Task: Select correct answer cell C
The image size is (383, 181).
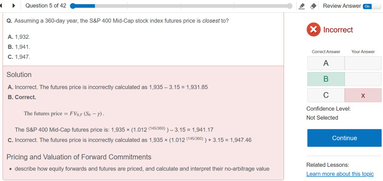Action: tap(326, 95)
